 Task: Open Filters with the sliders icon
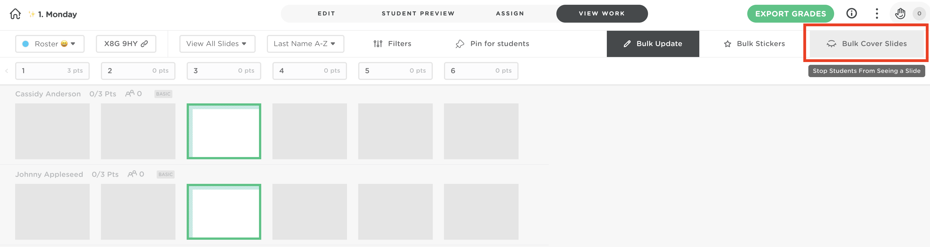point(392,44)
